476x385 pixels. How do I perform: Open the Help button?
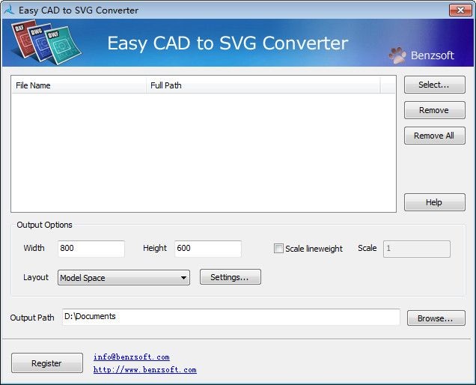434,202
